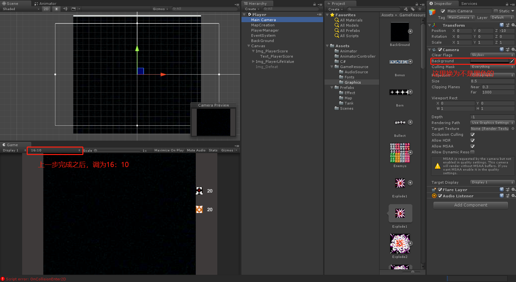Click Target Texture object picker circle
Screen dimensions: 516x282
coord(513,129)
